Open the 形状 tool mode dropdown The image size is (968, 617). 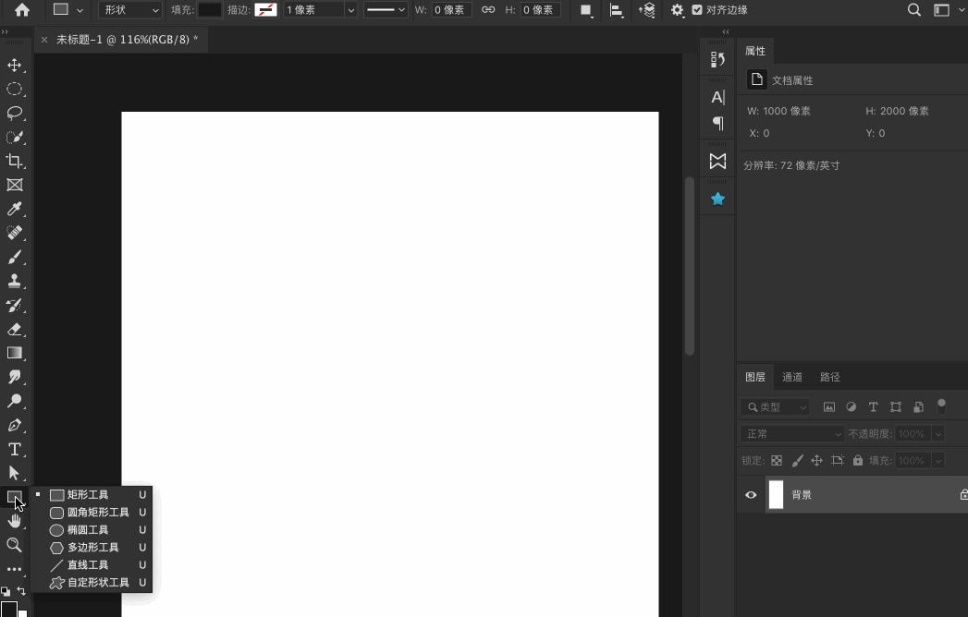(129, 10)
